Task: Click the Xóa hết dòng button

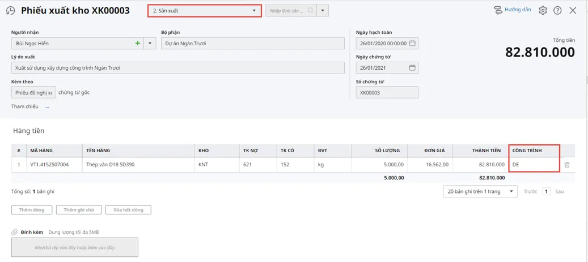Action: coord(128,210)
